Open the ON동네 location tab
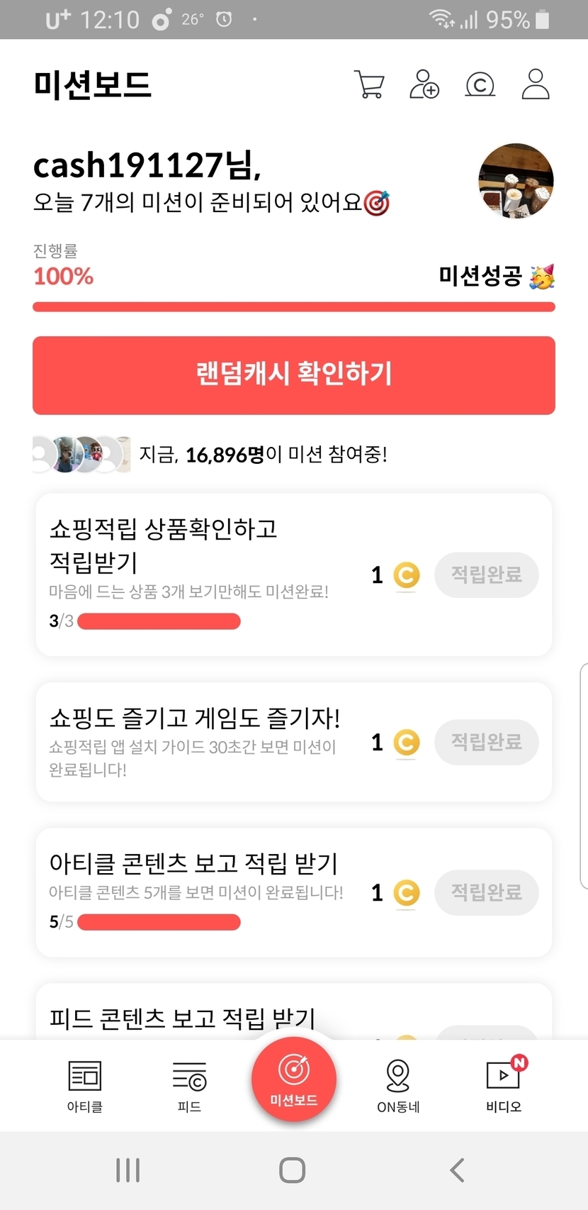The image size is (588, 1210). click(398, 1085)
